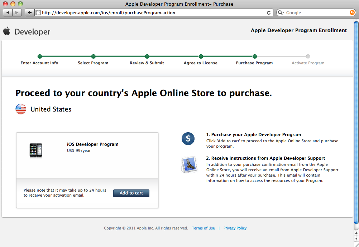Click the scrollbar down arrow
The image size is (359, 247).
[356, 238]
